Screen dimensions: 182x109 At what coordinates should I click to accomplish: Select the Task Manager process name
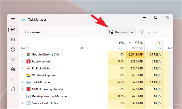[x=41, y=82]
